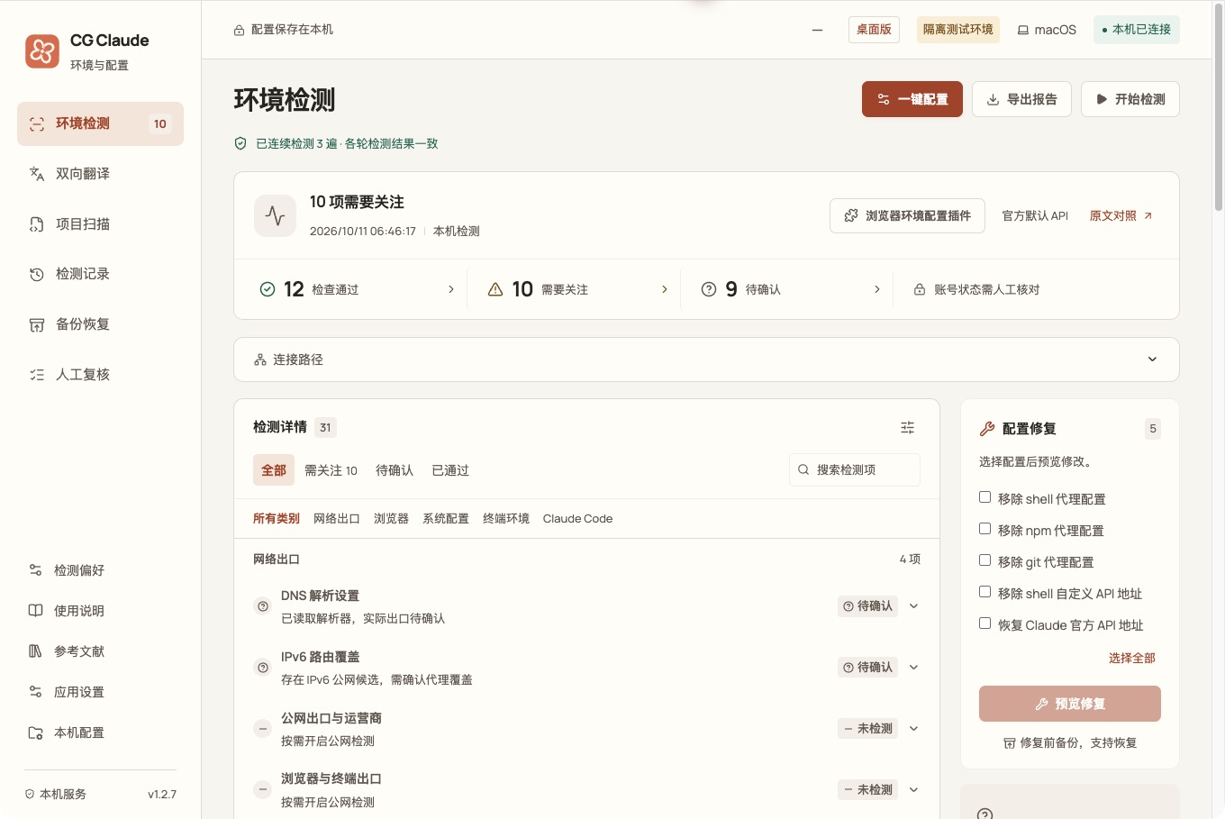This screenshot has width=1225, height=819.
Task: Filter by 所有类别 category
Action: 277,519
